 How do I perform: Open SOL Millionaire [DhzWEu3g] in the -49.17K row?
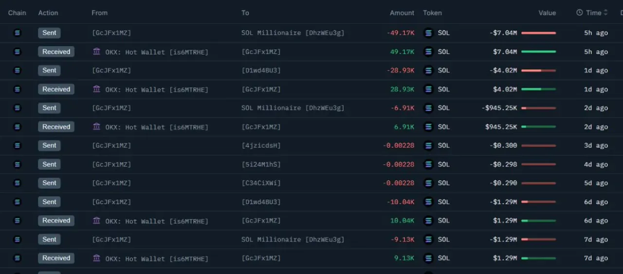(293, 33)
